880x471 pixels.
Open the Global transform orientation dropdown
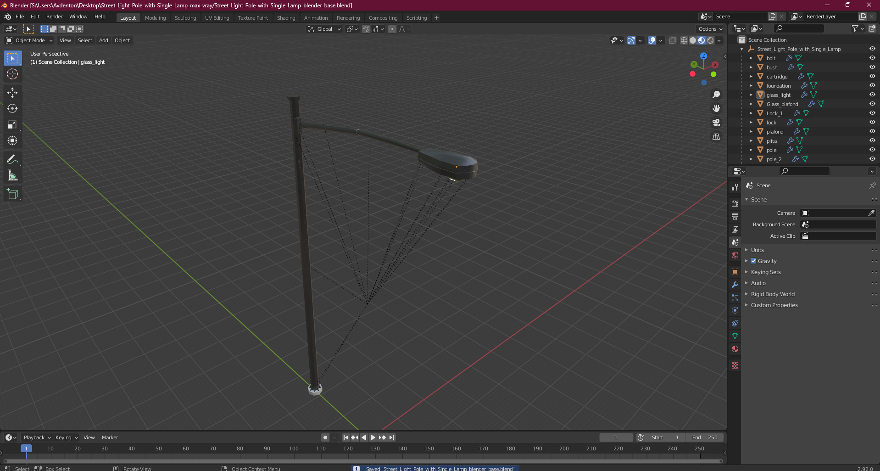coord(324,29)
